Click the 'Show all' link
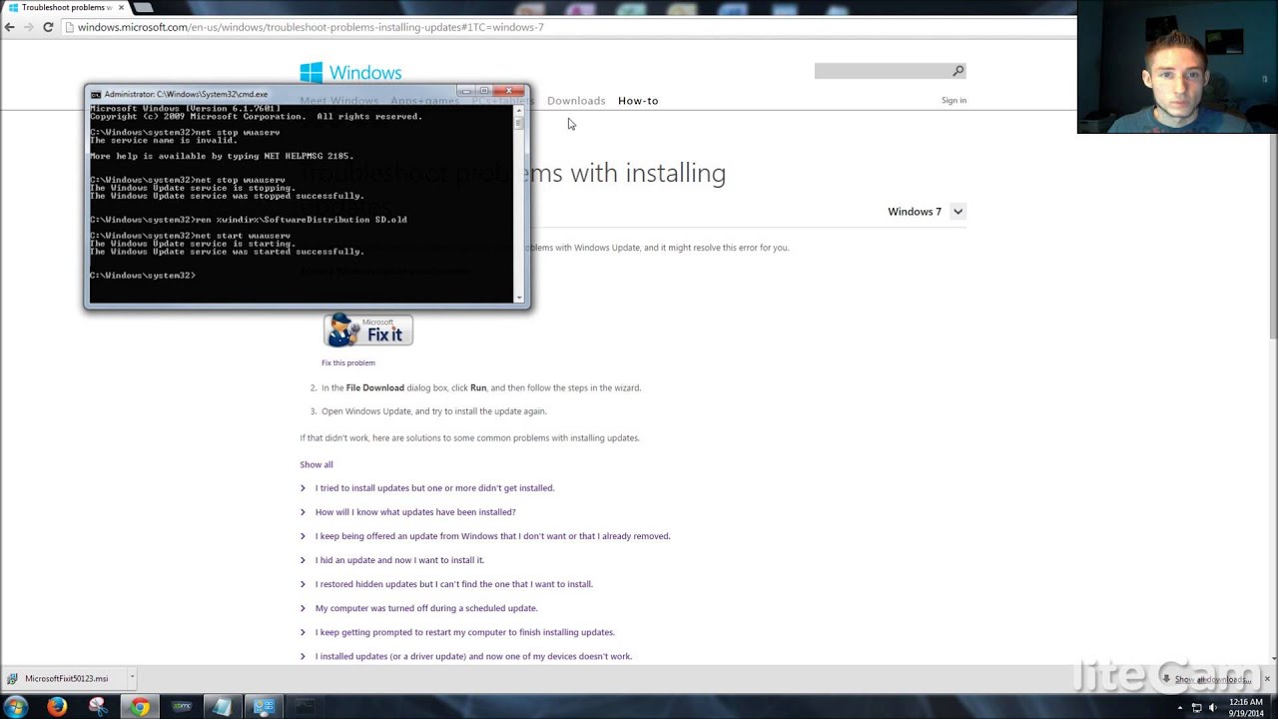 [x=317, y=464]
